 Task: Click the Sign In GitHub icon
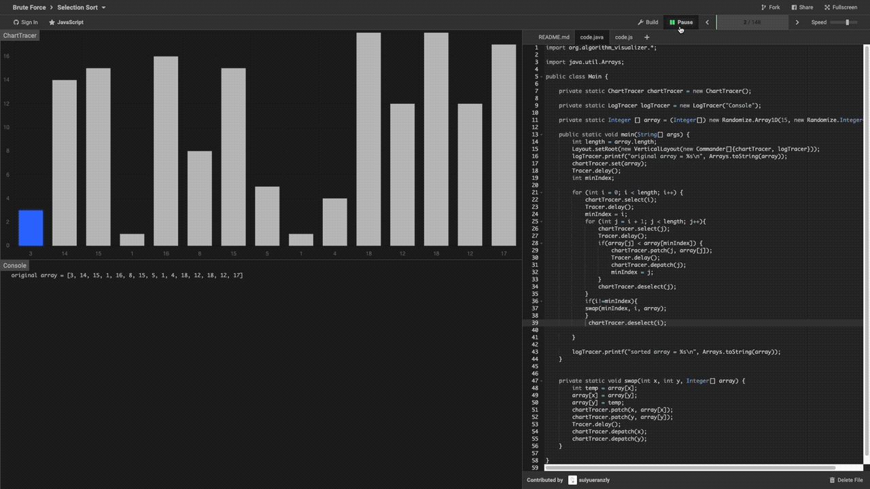tap(16, 22)
